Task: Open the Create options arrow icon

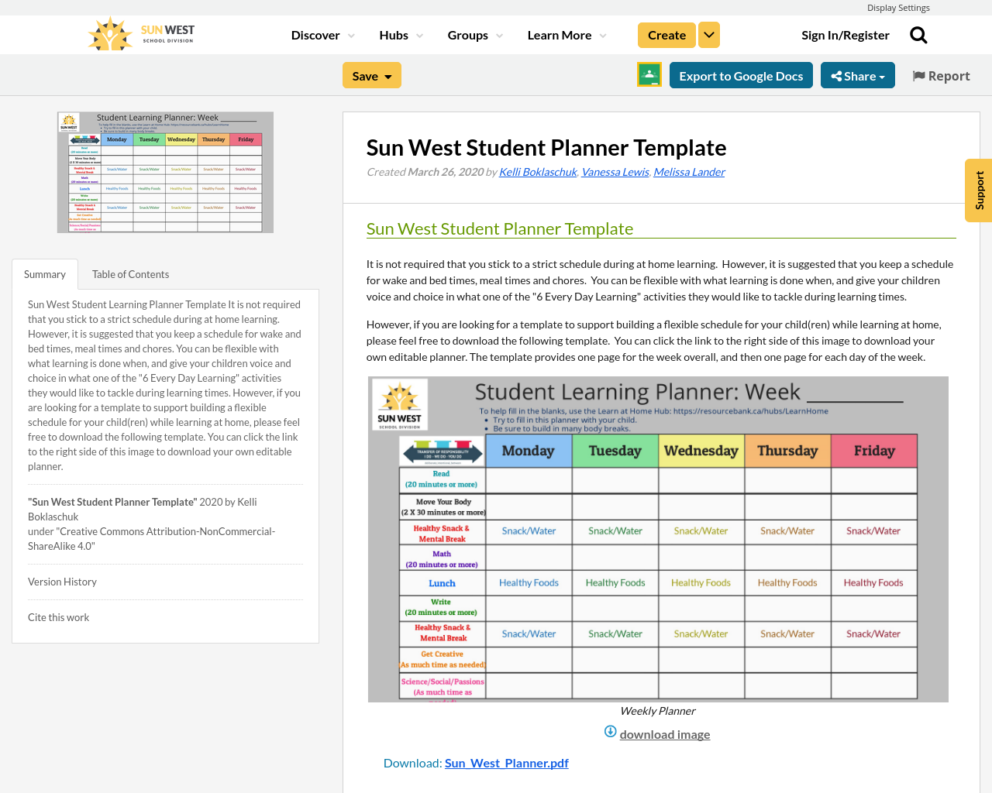Action: pos(709,34)
